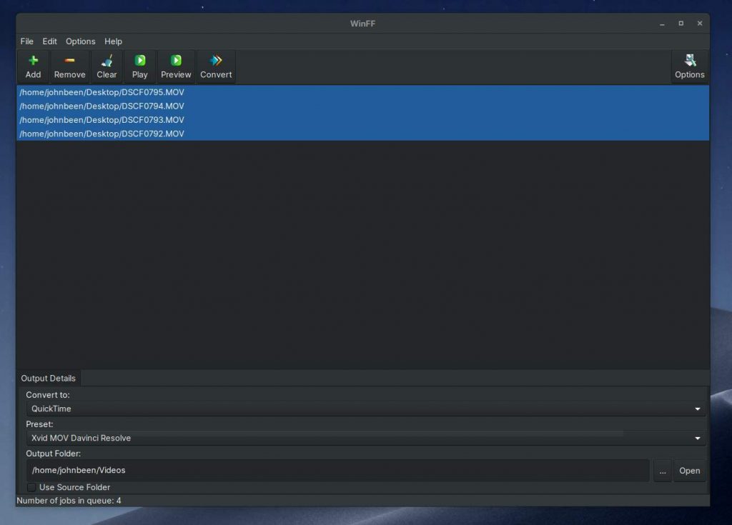Switch to the Output Details tab

point(48,379)
